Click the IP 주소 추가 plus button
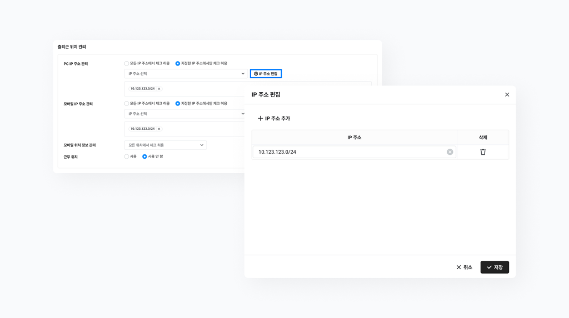569x318 pixels. tap(274, 119)
